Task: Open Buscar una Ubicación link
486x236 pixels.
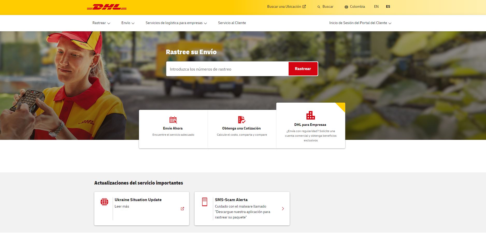Action: coord(286,7)
